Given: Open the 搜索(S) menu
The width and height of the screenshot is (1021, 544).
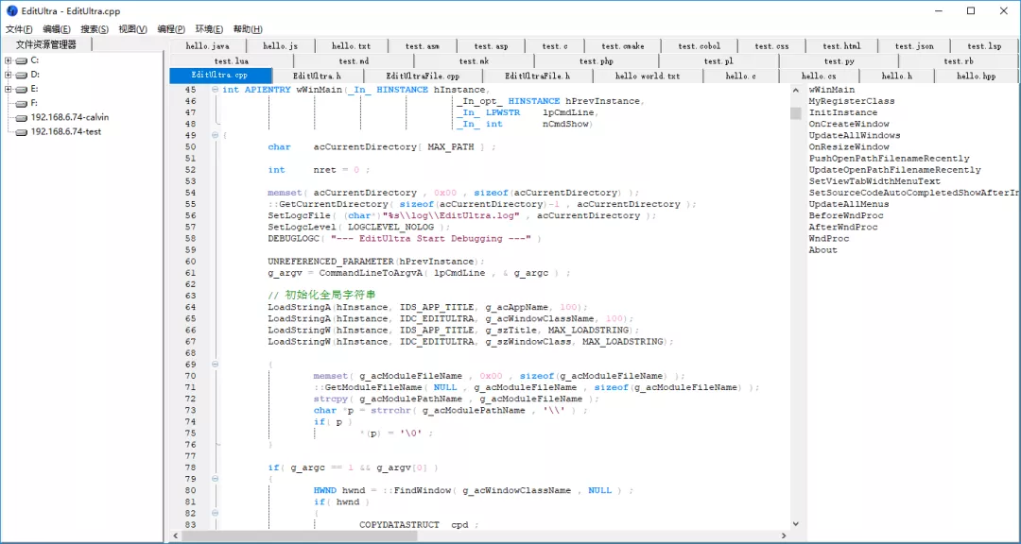Looking at the screenshot, I should pos(95,29).
